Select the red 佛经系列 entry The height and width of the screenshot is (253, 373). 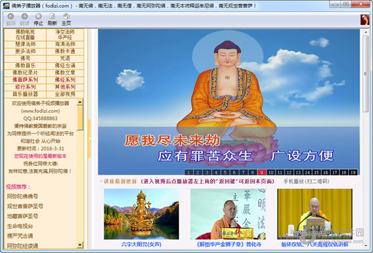65,80
